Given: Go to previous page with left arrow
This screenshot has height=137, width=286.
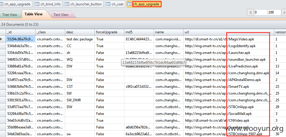Looking at the screenshot, I should click(x=250, y=12).
